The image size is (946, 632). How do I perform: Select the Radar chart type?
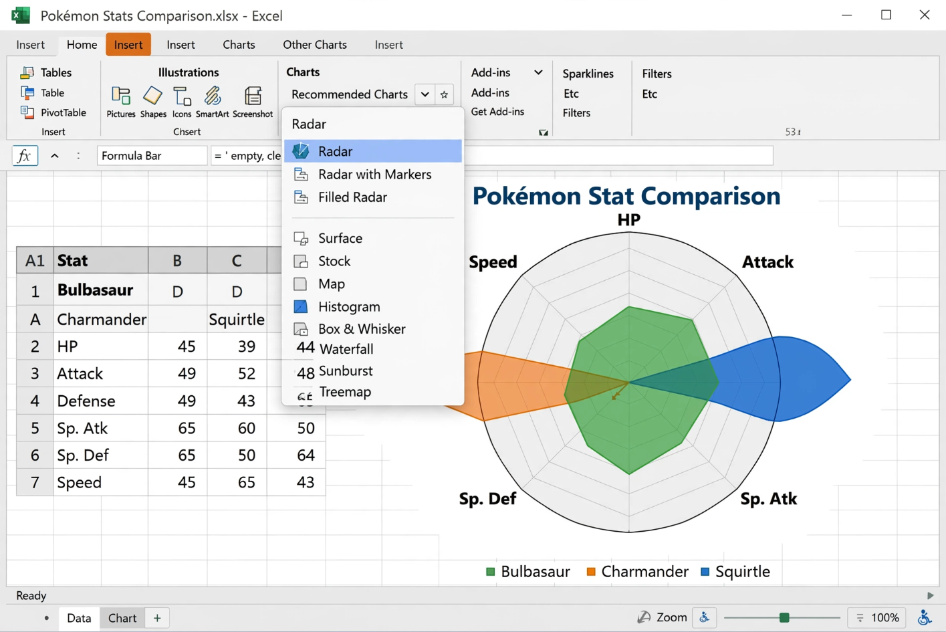(x=373, y=151)
